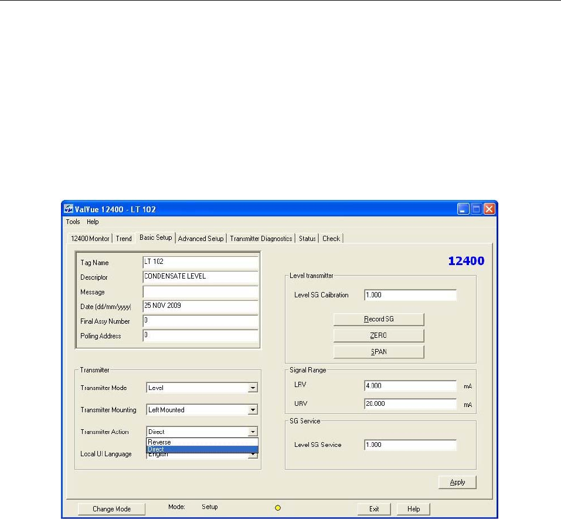The height and width of the screenshot is (519, 561).
Task: Click the Setup mode status text
Action: [x=210, y=507]
